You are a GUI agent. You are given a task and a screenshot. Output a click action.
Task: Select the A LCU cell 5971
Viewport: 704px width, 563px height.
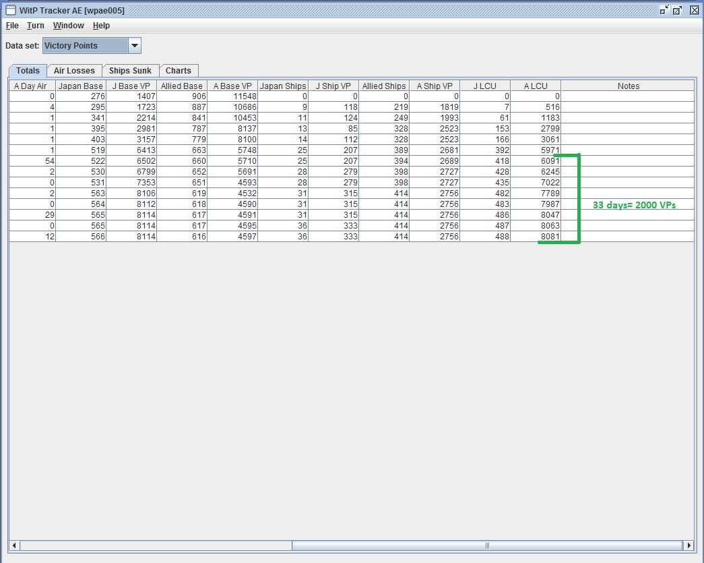point(536,150)
